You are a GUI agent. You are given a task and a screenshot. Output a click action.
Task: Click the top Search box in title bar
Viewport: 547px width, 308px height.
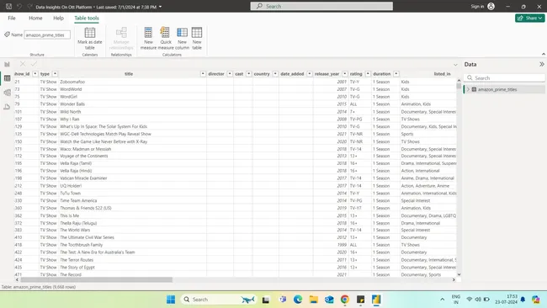pos(321,6)
